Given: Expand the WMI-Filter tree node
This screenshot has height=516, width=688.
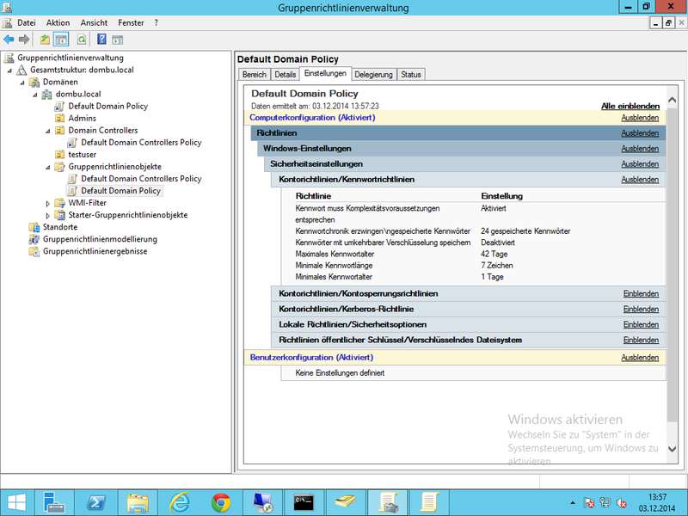Looking at the screenshot, I should tap(48, 203).
